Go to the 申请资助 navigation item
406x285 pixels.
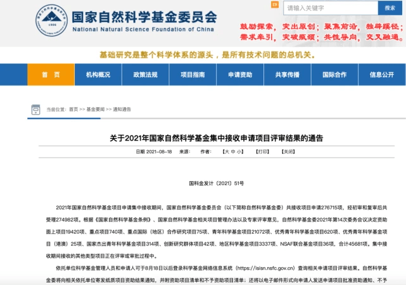pyautogui.click(x=240, y=75)
